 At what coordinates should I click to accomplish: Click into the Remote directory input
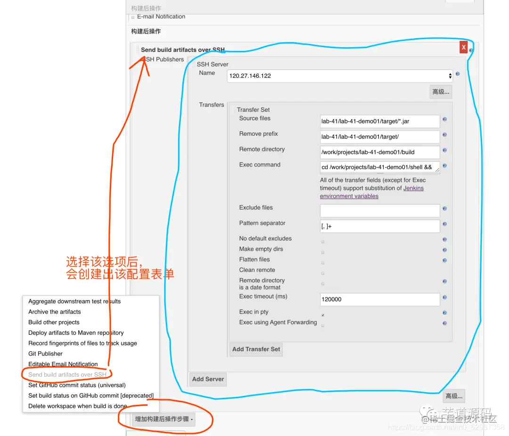coord(380,152)
